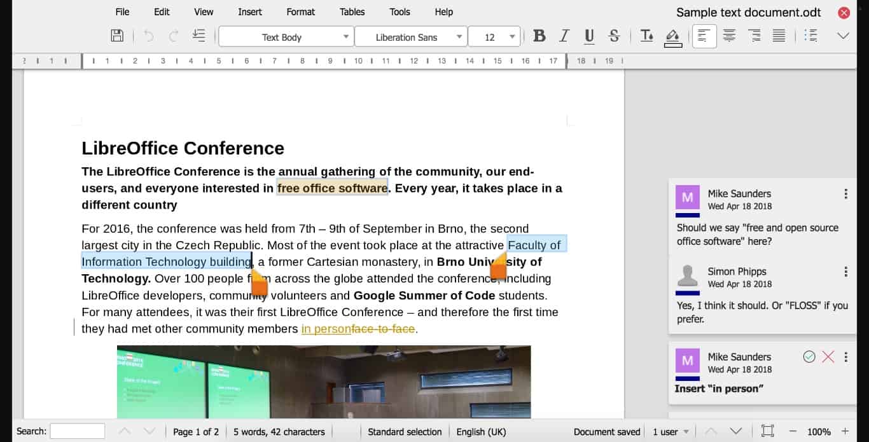869x442 pixels.
Task: Expand the font size 12 dropdown
Action: (x=512, y=37)
